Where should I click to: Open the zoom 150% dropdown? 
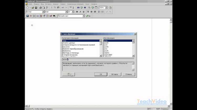pyautogui.click(x=106, y=8)
